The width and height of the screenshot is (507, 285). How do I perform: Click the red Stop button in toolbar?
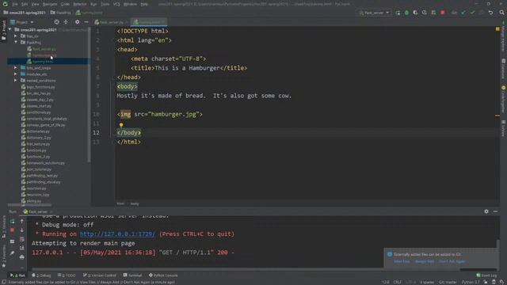click(x=442, y=13)
